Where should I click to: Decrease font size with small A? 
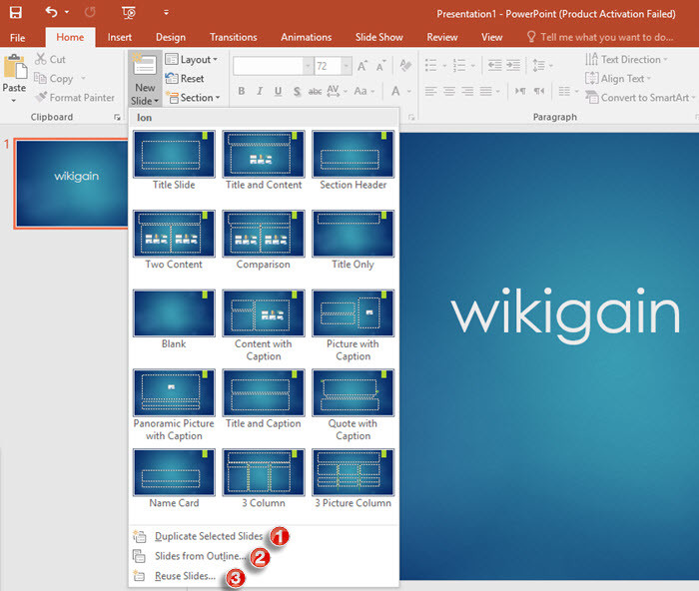click(380, 67)
